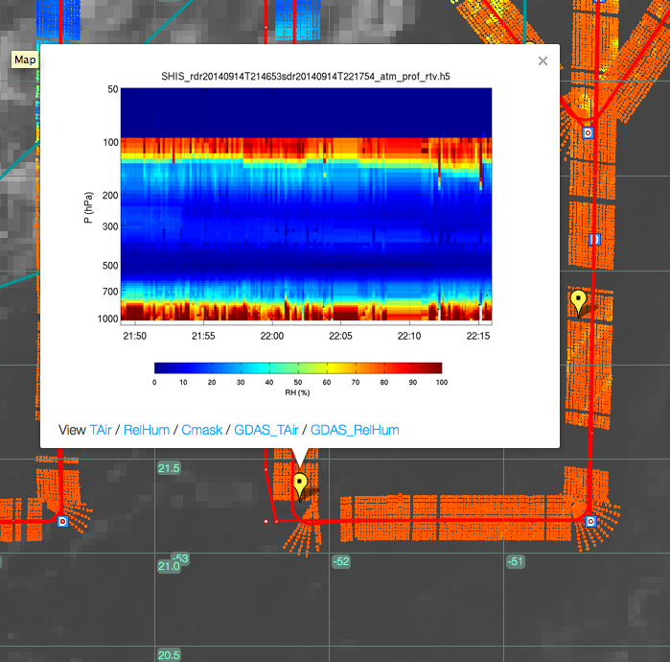Click the yellow pin below the popup
670x662 pixels.
coord(300,485)
